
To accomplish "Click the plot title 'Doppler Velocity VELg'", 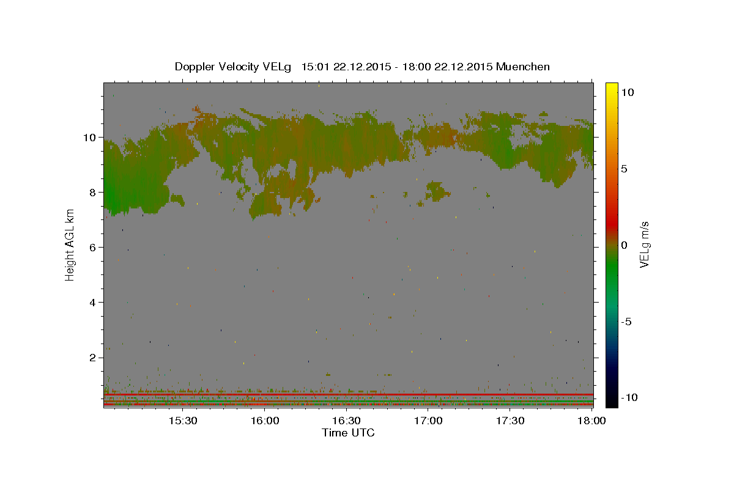I will tap(234, 67).
